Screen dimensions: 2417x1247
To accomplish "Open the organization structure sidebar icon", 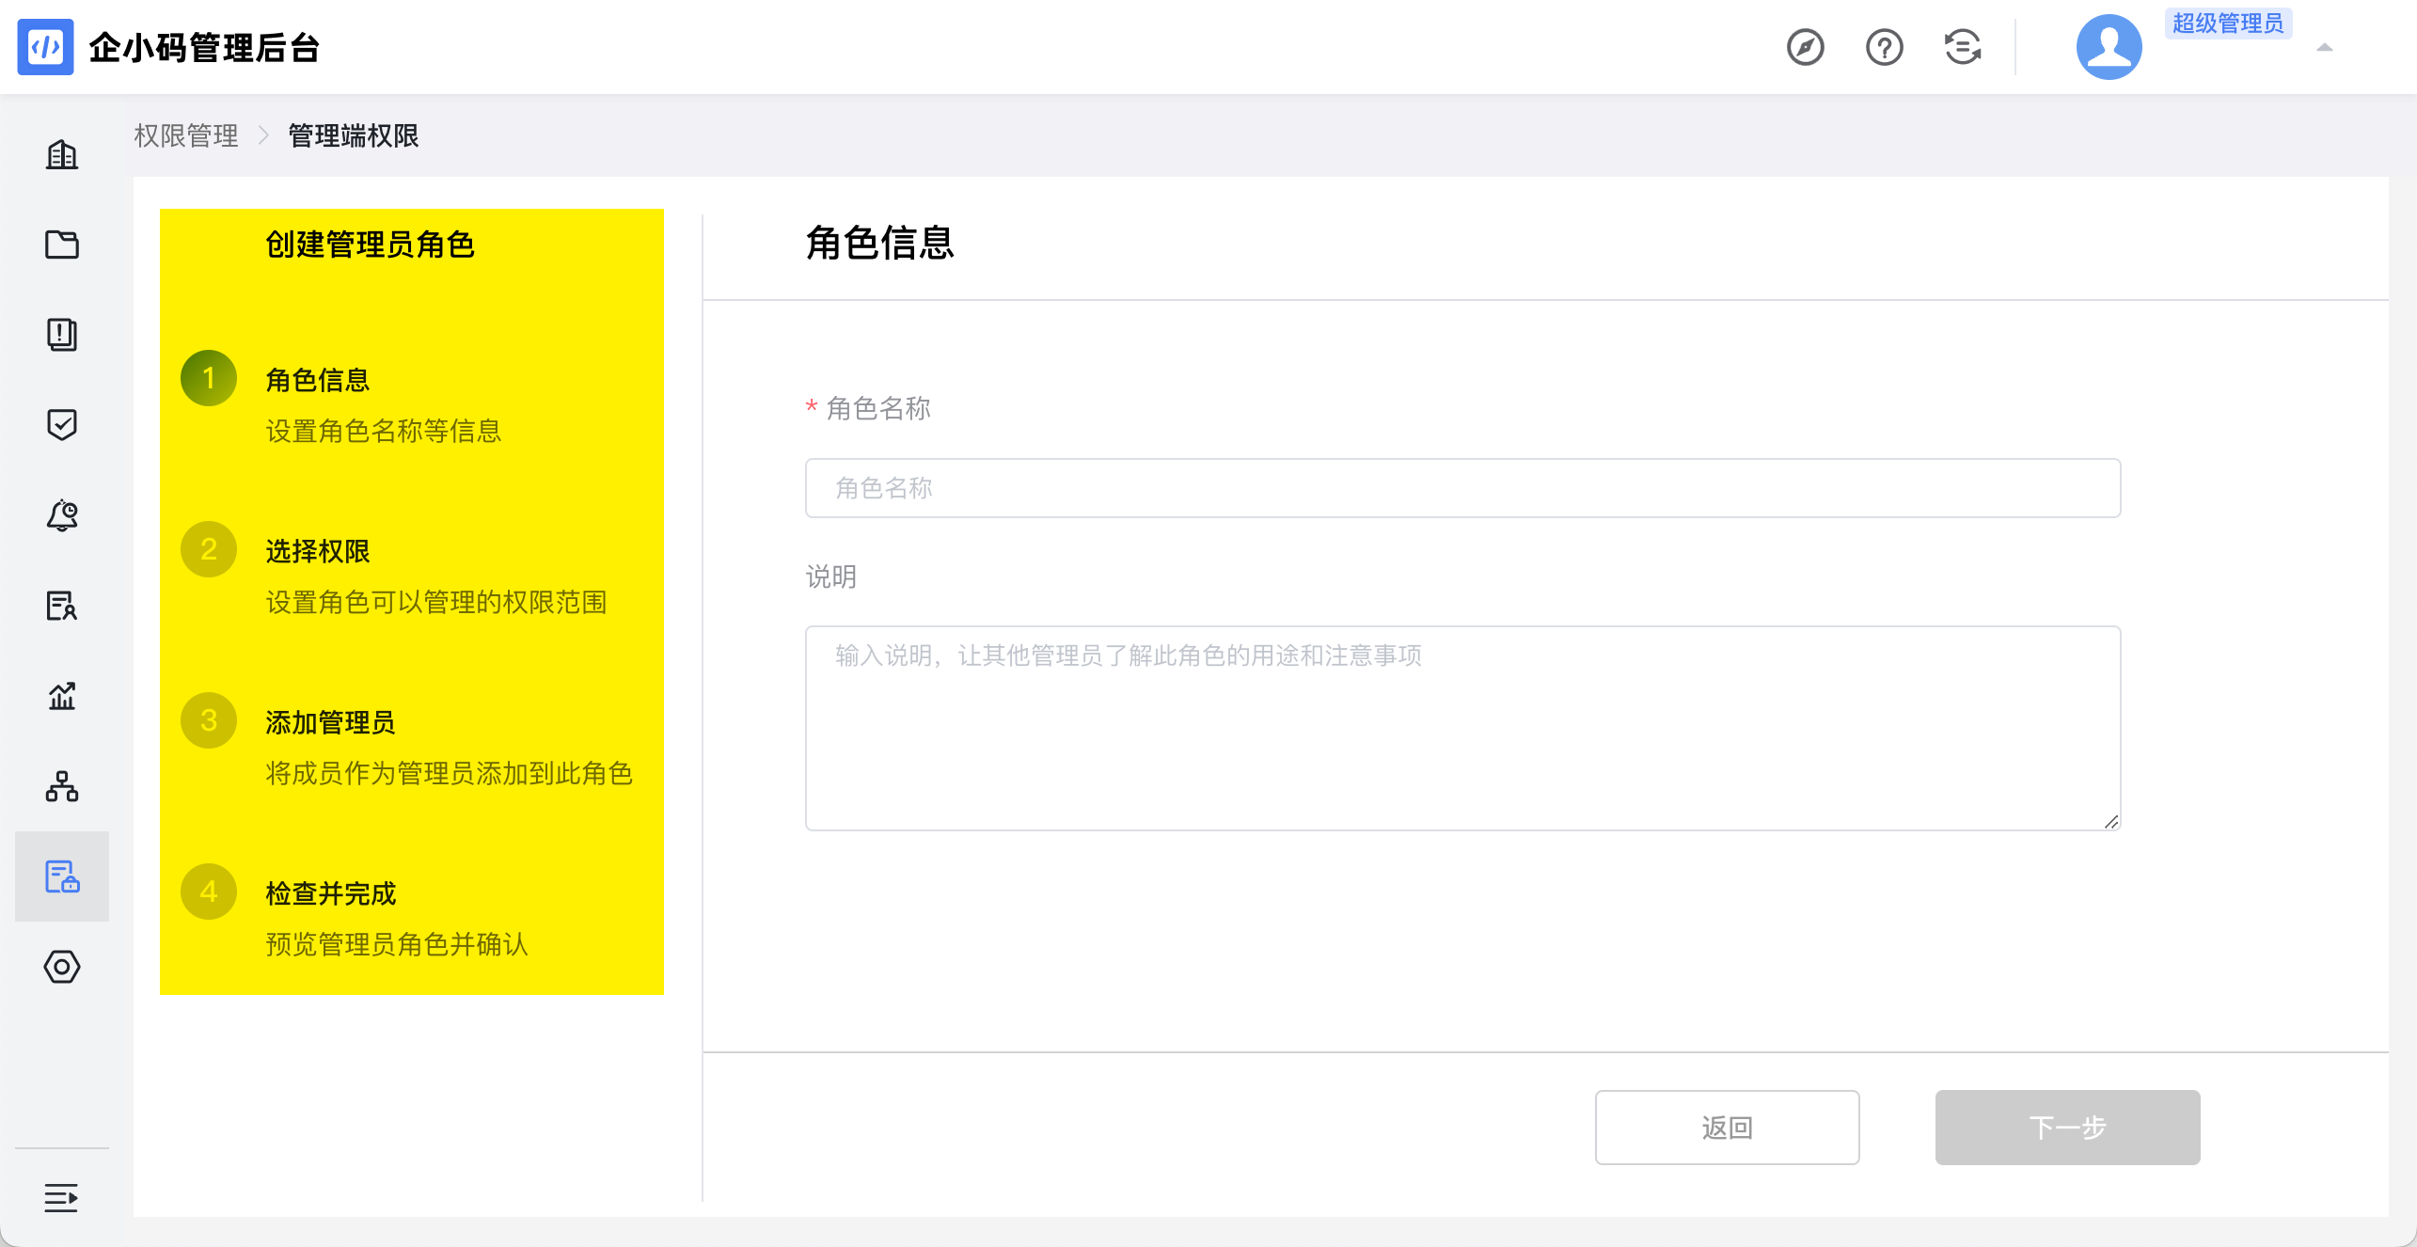I will (x=62, y=786).
